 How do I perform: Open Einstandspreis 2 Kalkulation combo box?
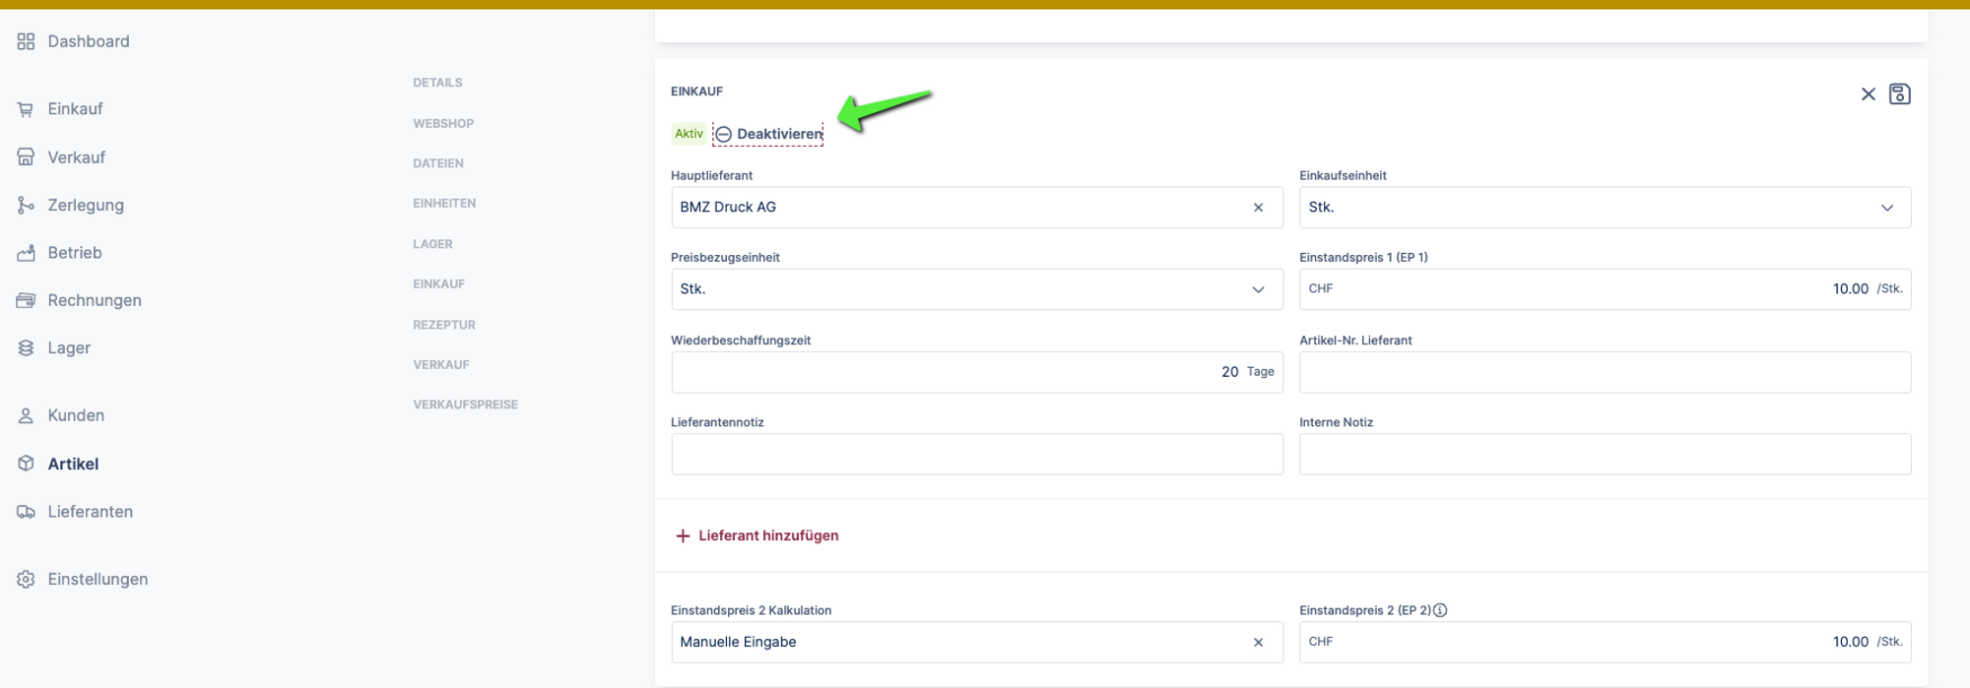click(955, 642)
